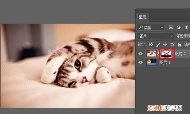Hide 图层 1 with its eye icon
The width and height of the screenshot is (190, 114).
point(140,62)
